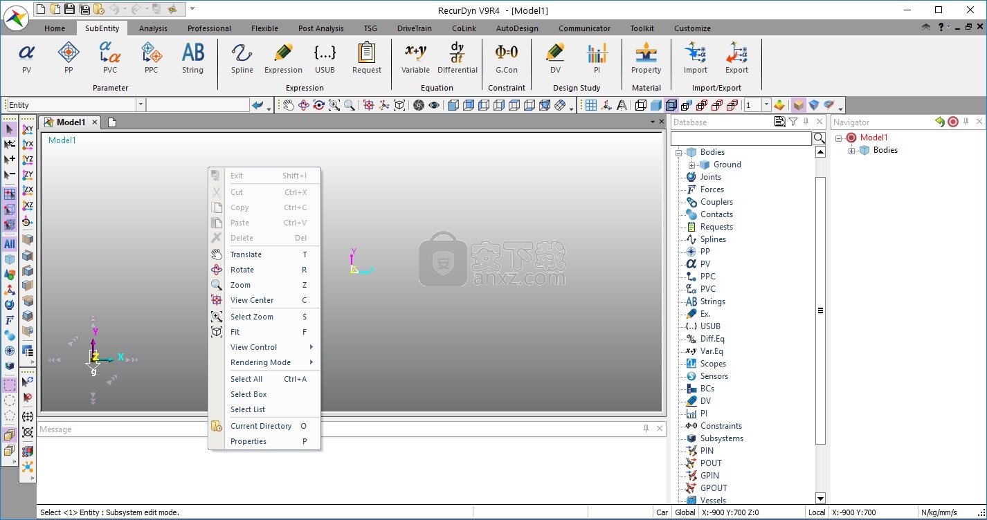
Task: Open the Flexible ribbon tab
Action: (264, 28)
